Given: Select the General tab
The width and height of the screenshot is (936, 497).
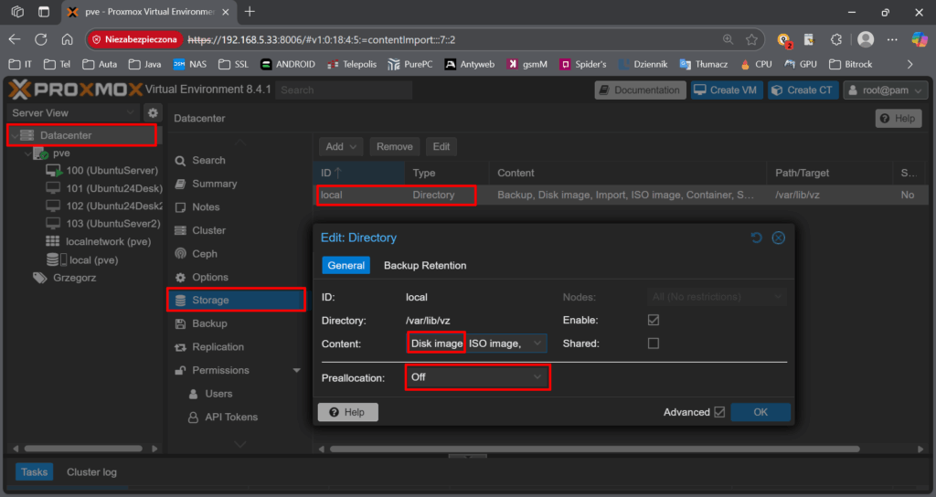Looking at the screenshot, I should tap(346, 266).
